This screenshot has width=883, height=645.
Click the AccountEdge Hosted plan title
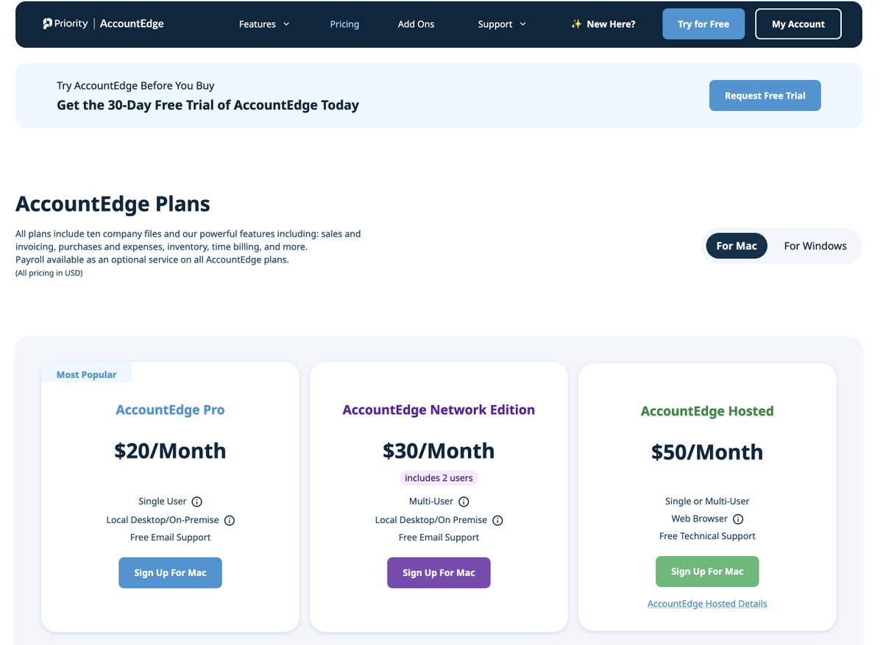tap(707, 411)
